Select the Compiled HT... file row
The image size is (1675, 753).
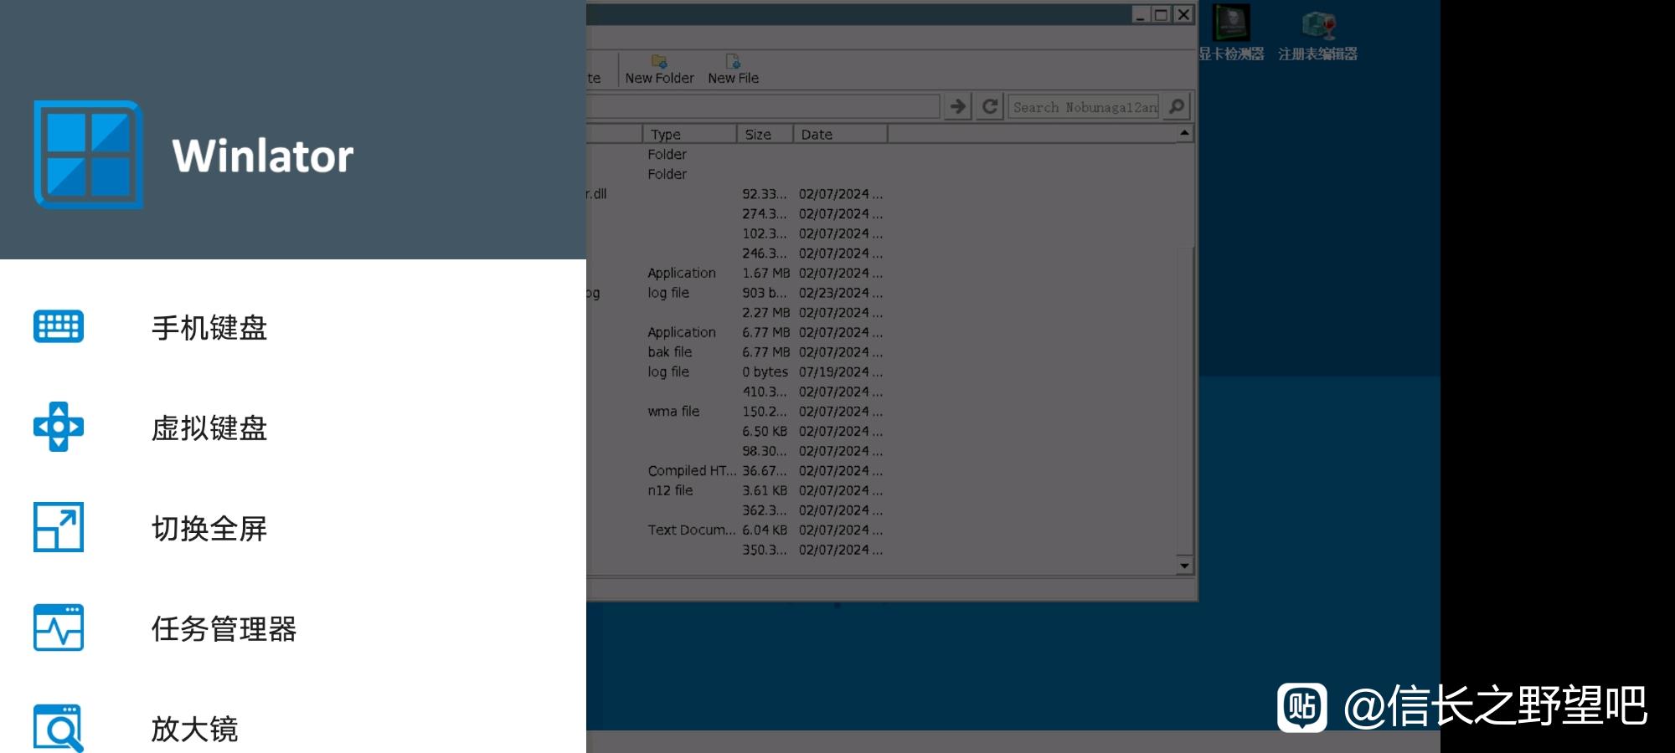[x=881, y=471]
